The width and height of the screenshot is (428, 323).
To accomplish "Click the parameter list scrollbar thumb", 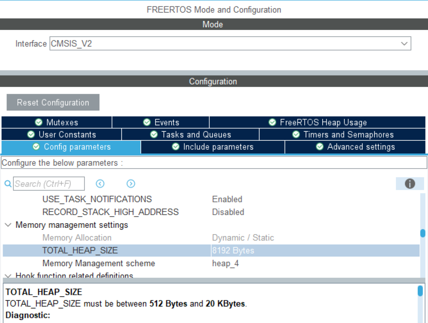I will pos(423,233).
